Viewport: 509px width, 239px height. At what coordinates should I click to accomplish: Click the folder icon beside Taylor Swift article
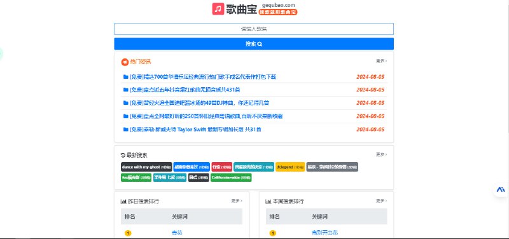[x=125, y=130]
